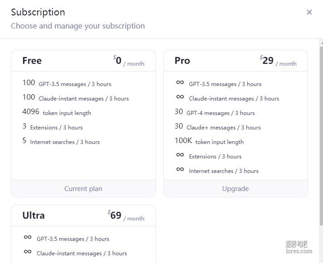Close the Subscription dialog with the X
Screen dimensions: 323x263
[x=309, y=12]
